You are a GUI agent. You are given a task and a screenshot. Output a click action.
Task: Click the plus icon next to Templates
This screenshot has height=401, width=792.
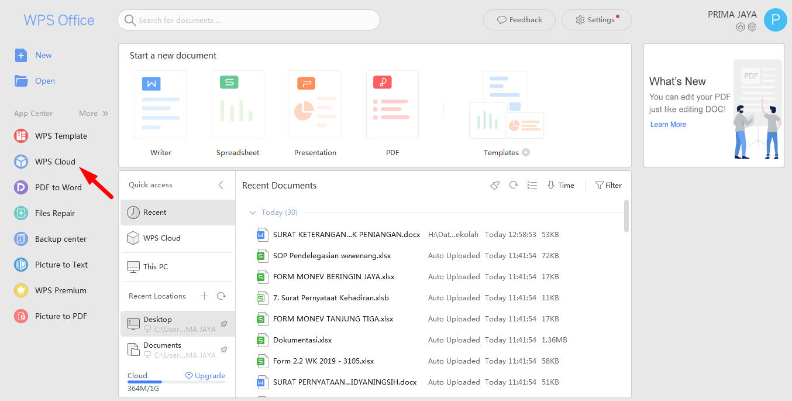pos(526,152)
